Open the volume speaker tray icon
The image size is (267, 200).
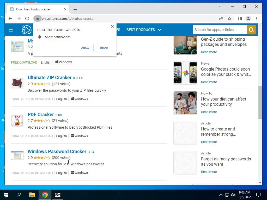click(233, 195)
